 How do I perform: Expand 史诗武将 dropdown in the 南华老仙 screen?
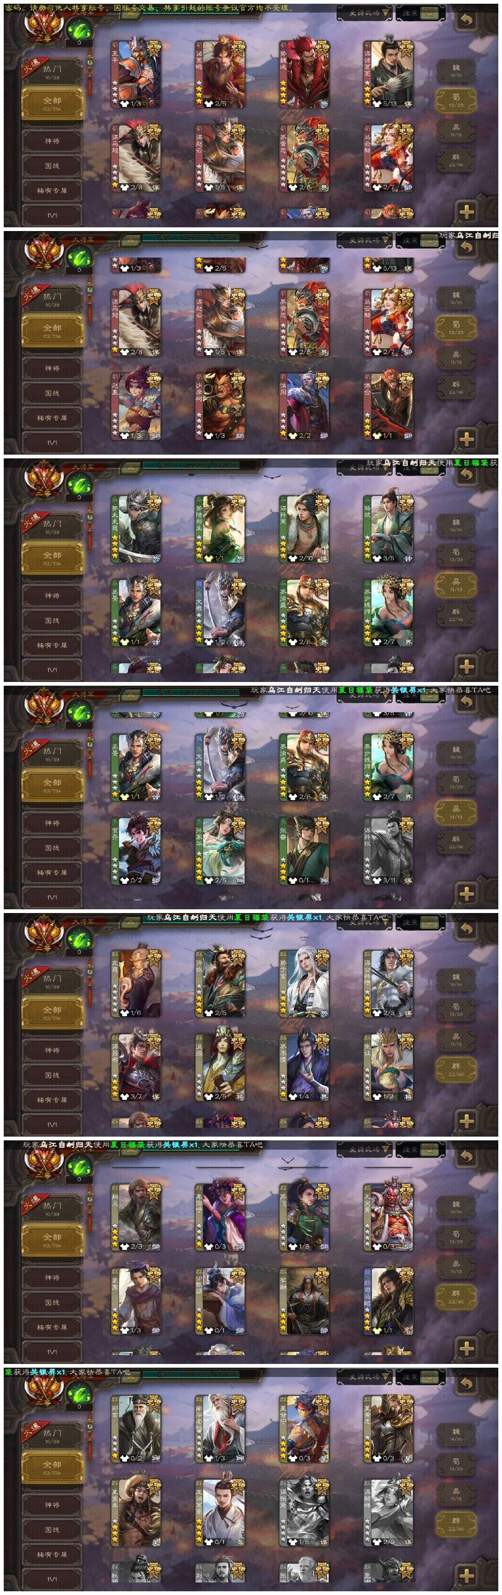point(364,1377)
